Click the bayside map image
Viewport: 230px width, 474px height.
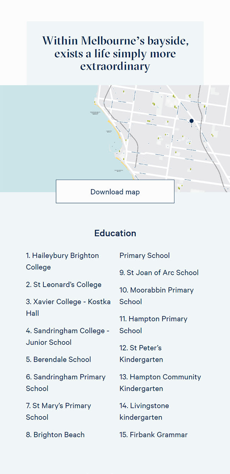click(115, 138)
